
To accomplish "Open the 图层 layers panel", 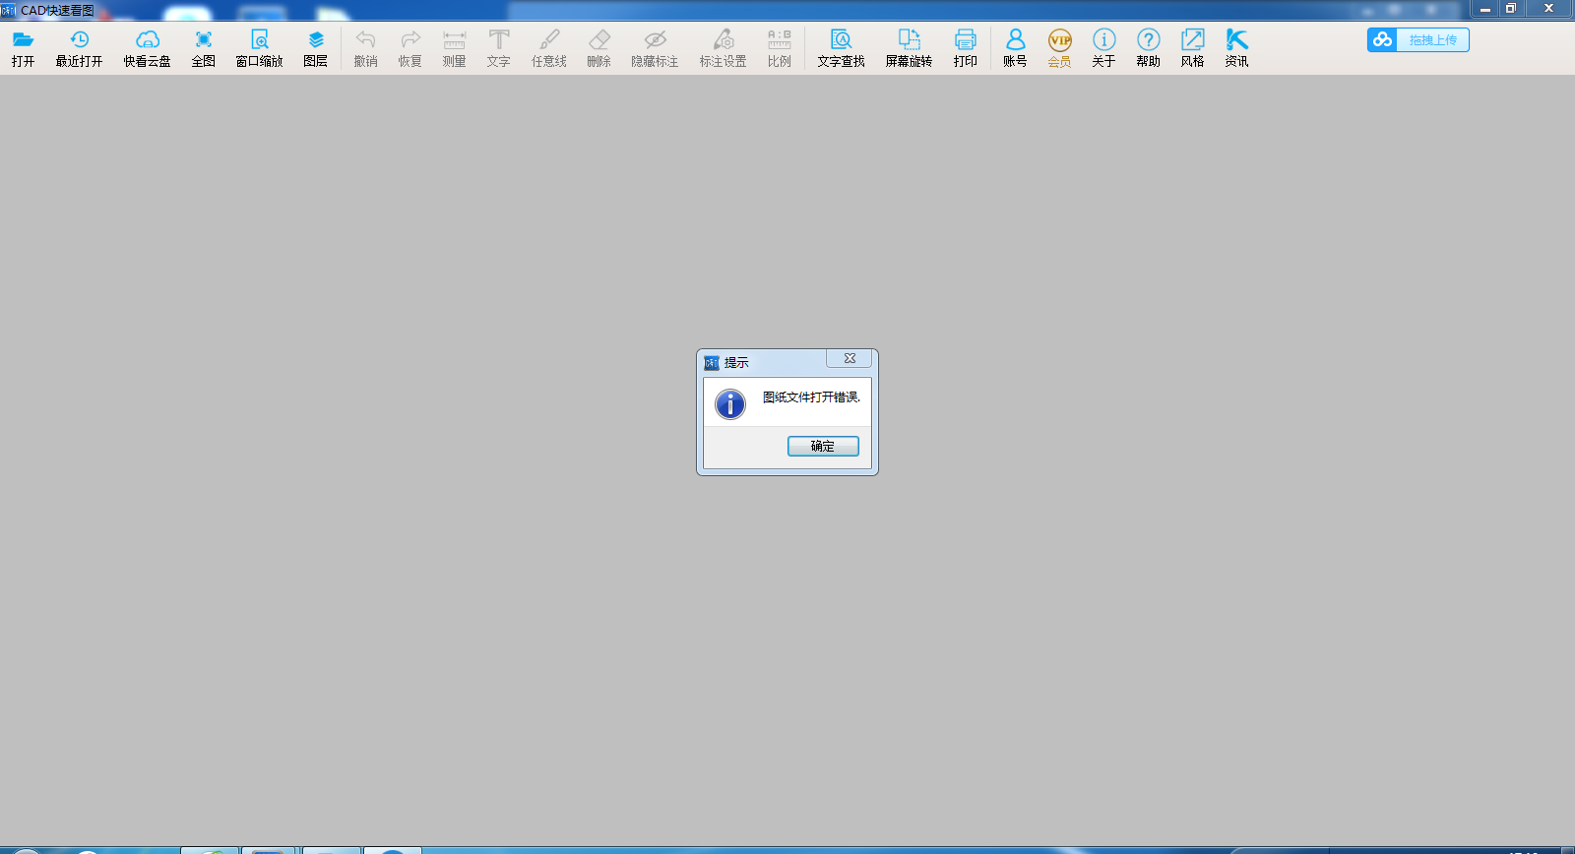I will click(316, 48).
